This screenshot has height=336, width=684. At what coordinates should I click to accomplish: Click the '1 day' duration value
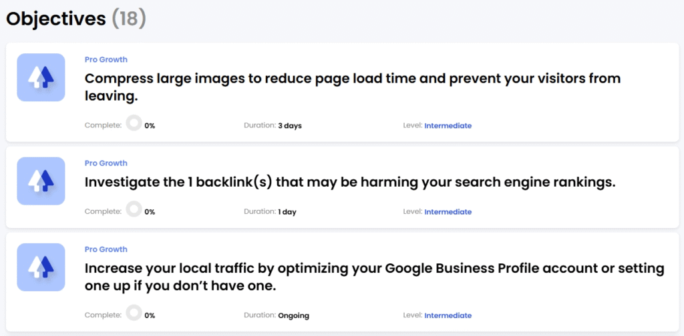287,212
